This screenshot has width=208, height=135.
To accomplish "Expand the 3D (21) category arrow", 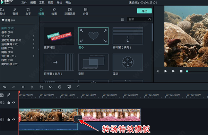I will pos(34,36).
